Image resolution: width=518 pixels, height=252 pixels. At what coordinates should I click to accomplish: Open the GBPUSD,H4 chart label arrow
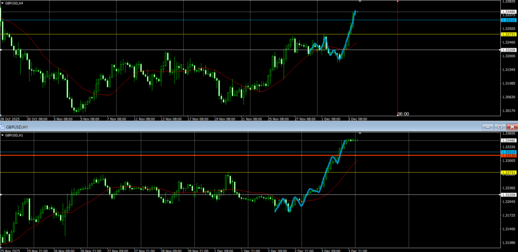tap(3, 3)
